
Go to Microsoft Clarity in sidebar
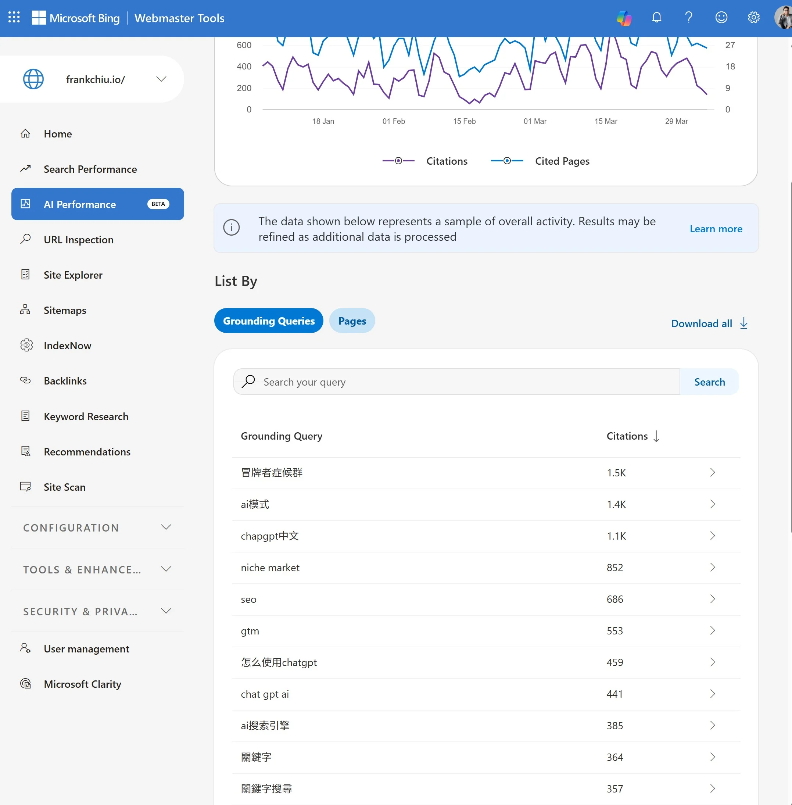pyautogui.click(x=82, y=684)
